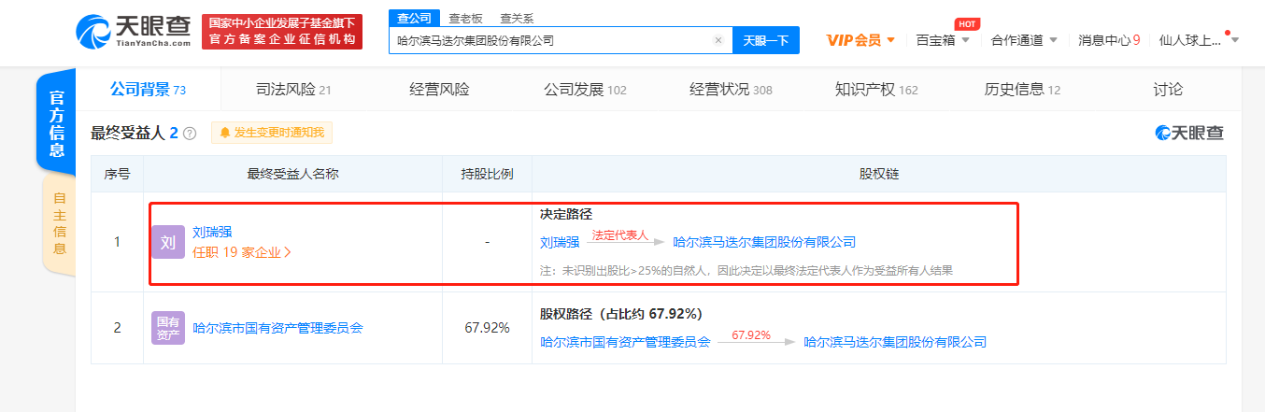
Task: Click the bell icon in 发生变更时通知我
Action: point(225,133)
